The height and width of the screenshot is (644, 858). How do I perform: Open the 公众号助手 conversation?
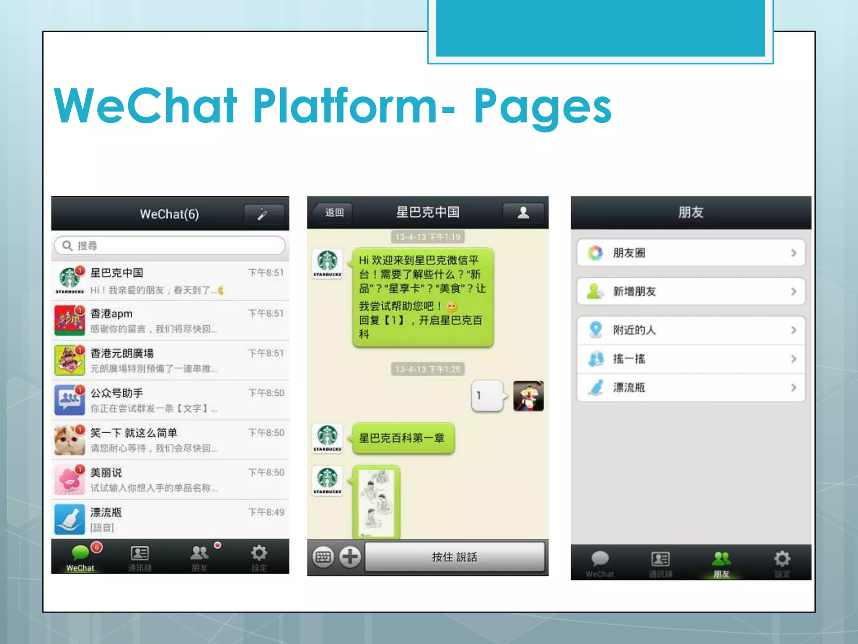click(170, 400)
